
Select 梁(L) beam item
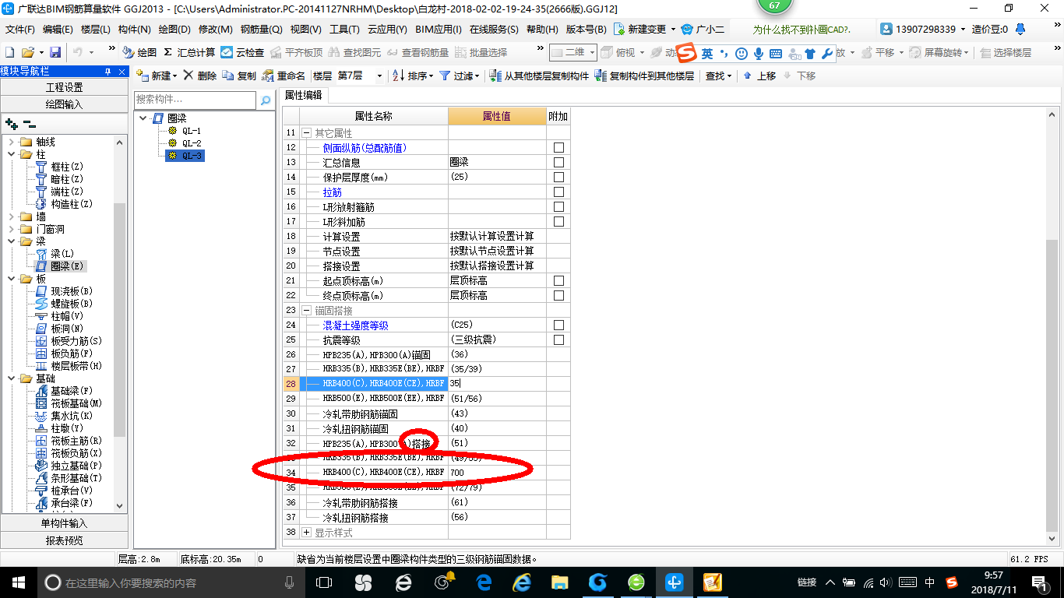[x=62, y=254]
